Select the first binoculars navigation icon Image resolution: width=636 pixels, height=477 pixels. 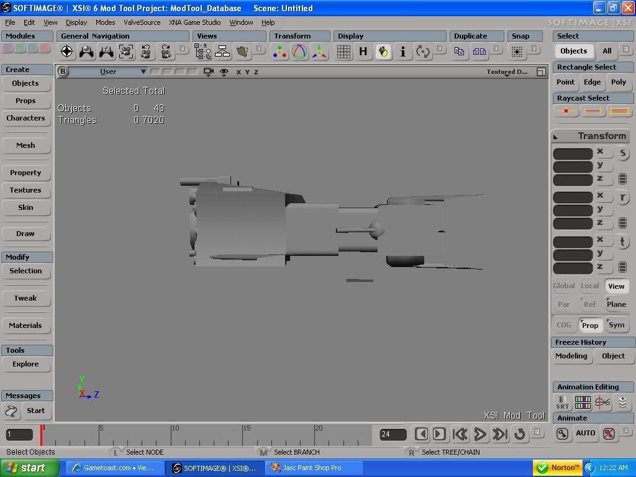click(x=86, y=52)
